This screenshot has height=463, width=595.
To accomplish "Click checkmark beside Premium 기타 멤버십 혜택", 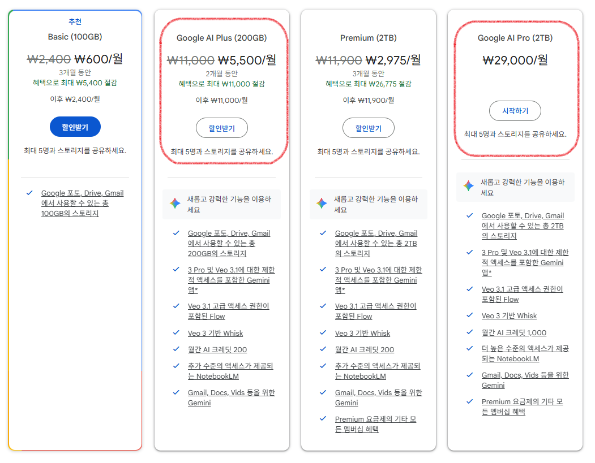I will (x=323, y=419).
